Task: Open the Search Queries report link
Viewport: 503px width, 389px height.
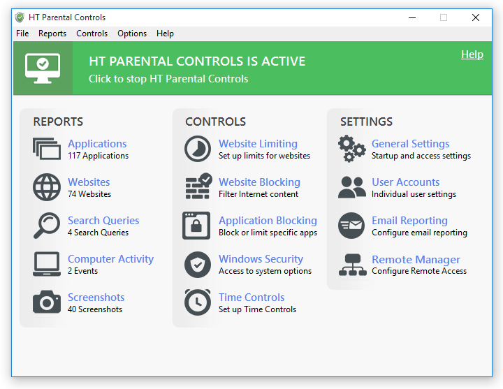Action: pyautogui.click(x=103, y=221)
